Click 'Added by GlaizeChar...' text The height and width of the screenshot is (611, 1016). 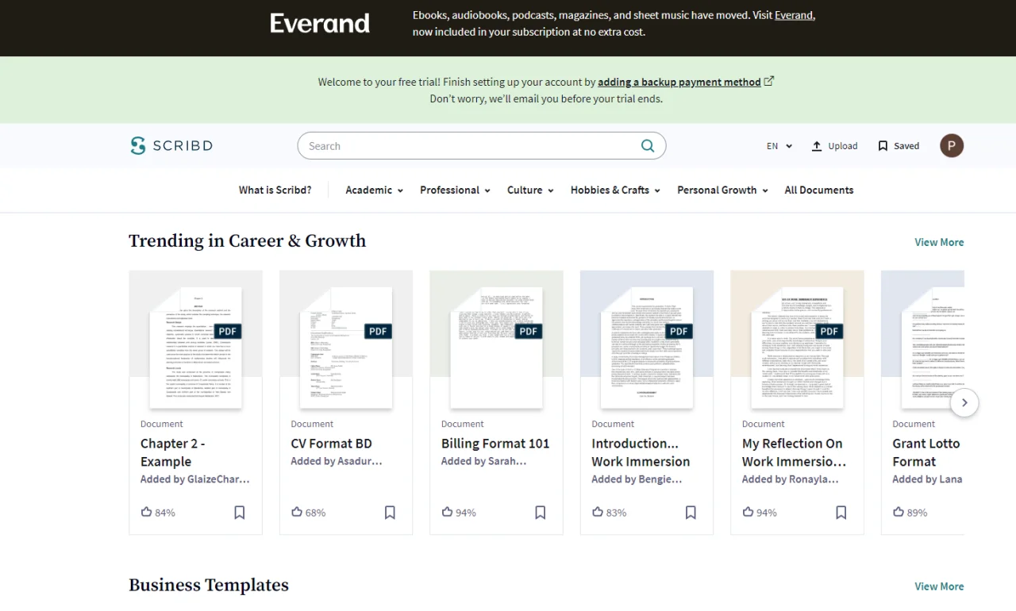(195, 479)
